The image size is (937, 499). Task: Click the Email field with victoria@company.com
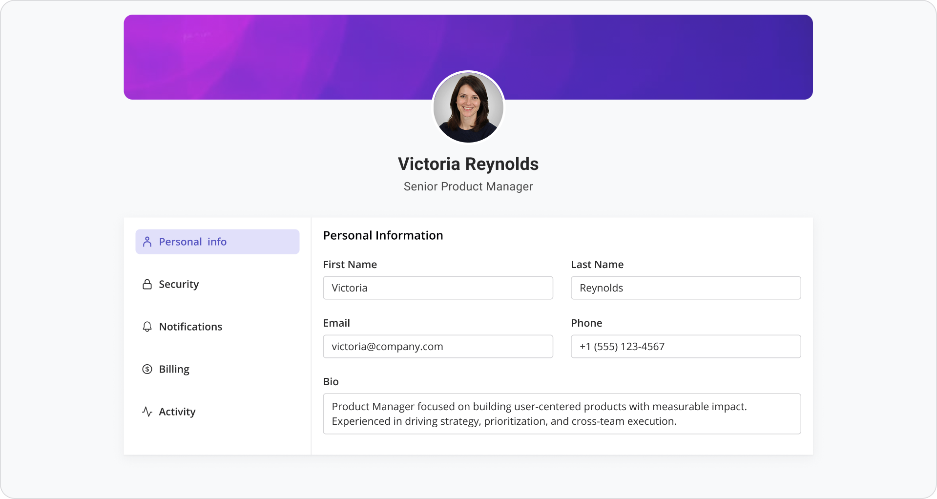tap(437, 347)
